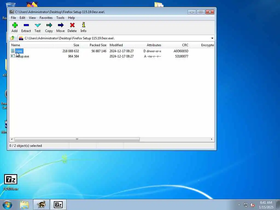Click the muted volume tray icon
This screenshot has height=210, width=280.
252,205
